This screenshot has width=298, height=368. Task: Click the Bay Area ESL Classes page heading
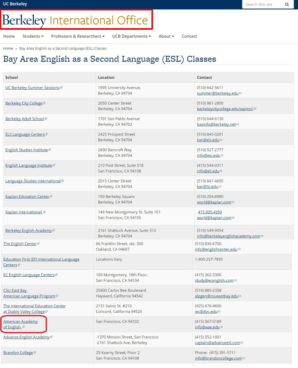point(110,59)
